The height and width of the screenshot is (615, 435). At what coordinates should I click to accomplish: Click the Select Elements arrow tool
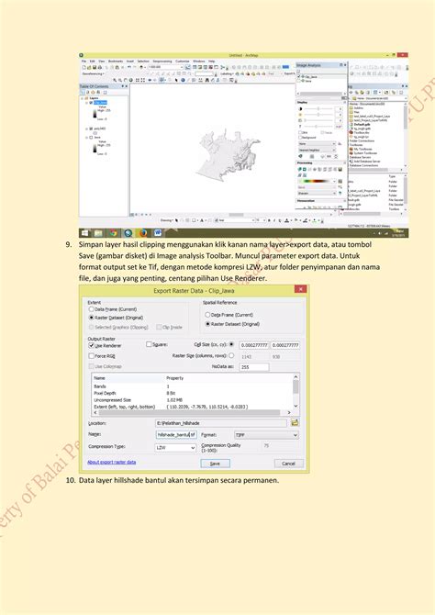point(176,80)
